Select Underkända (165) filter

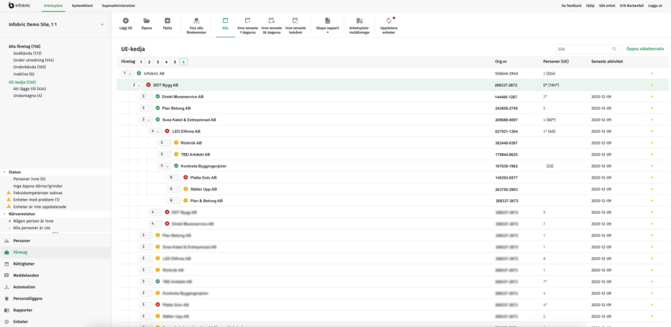point(29,67)
